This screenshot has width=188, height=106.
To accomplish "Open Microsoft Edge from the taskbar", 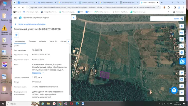I will pyautogui.click(x=77, y=104).
